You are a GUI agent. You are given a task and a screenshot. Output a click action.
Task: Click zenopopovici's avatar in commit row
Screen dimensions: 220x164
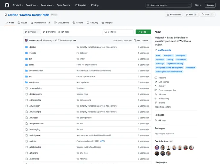26,40
